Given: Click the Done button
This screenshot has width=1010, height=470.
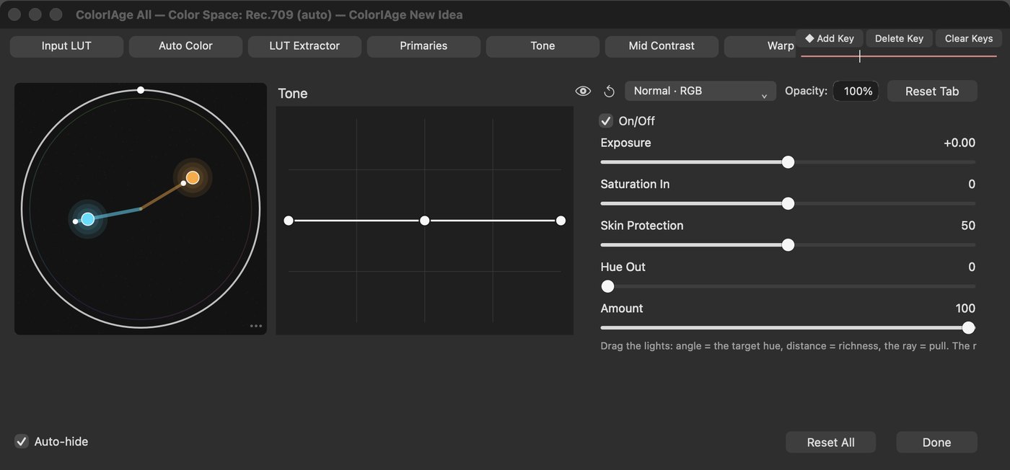Looking at the screenshot, I should coord(936,442).
